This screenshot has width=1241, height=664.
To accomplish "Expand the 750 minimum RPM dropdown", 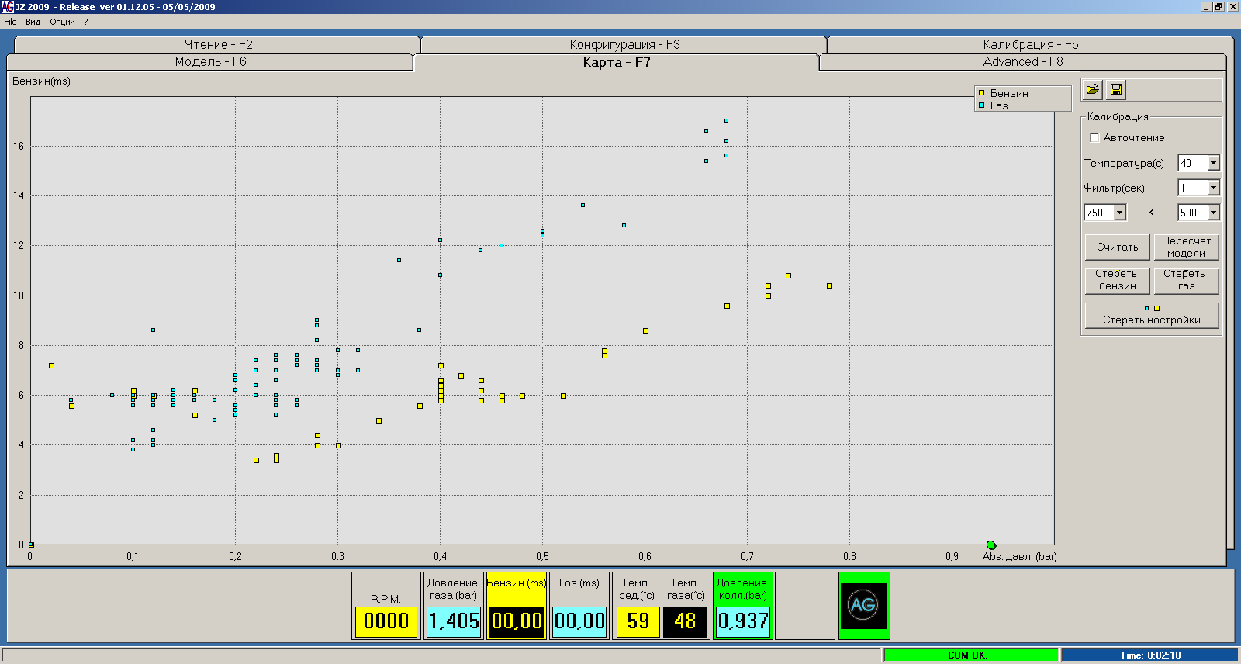I will click(x=1119, y=213).
